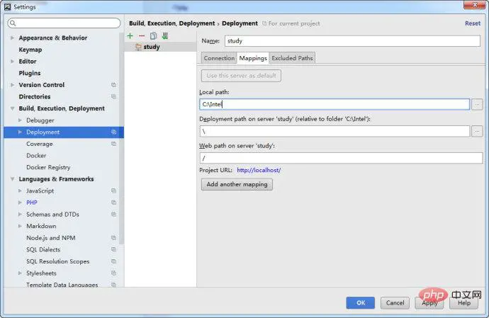Open the http://localhost/ project URL link

(259, 170)
